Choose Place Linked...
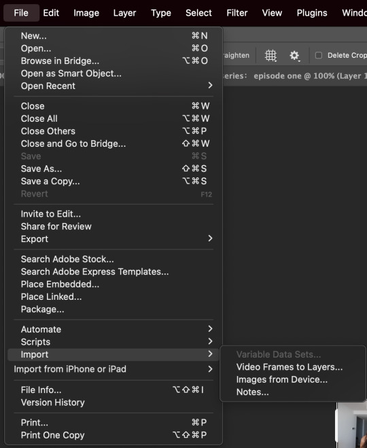Screen dimensions: 367x448 click(x=113, y=297)
